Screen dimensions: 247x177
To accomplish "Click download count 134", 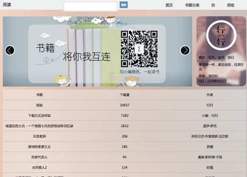I will [125, 168].
